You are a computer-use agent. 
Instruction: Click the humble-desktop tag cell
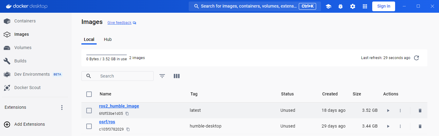point(205,126)
